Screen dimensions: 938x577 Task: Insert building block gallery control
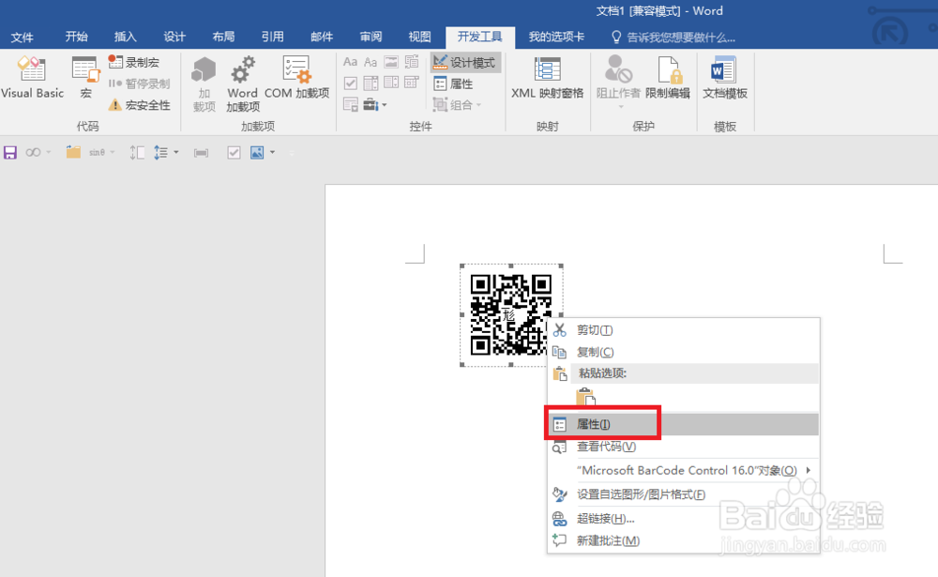412,62
